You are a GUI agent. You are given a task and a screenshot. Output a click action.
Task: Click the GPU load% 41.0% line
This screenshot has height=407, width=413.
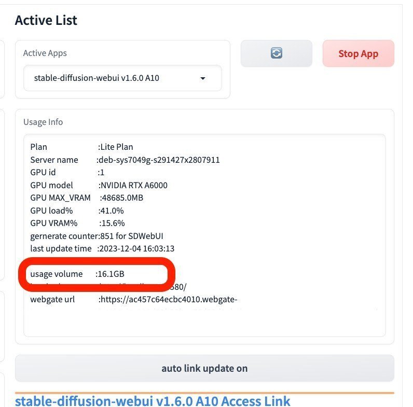(77, 210)
